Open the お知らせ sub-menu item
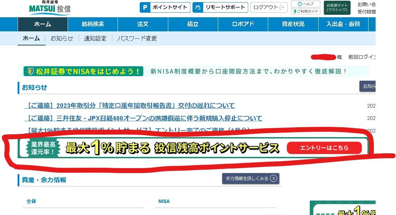This screenshot has height=215, width=396. point(62,38)
